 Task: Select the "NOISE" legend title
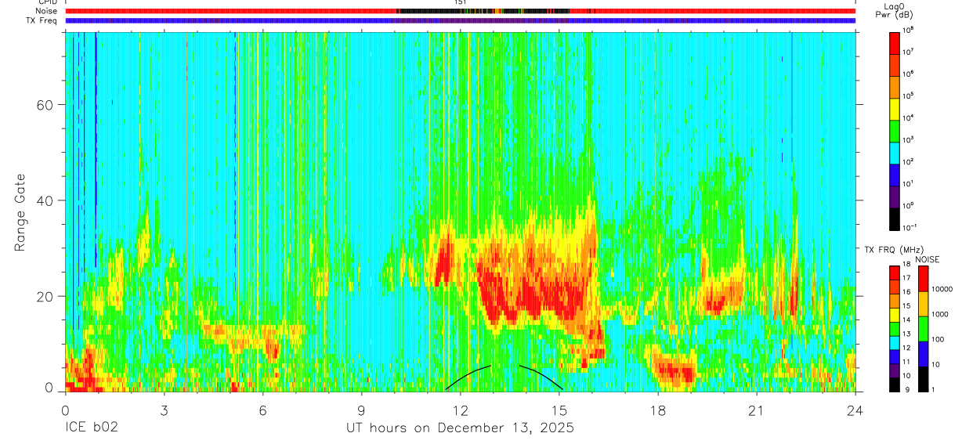tap(928, 259)
